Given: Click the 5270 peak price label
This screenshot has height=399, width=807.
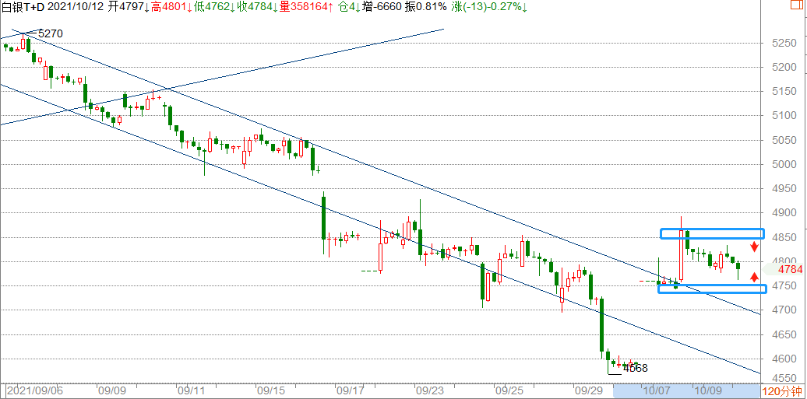Looking at the screenshot, I should [x=49, y=34].
